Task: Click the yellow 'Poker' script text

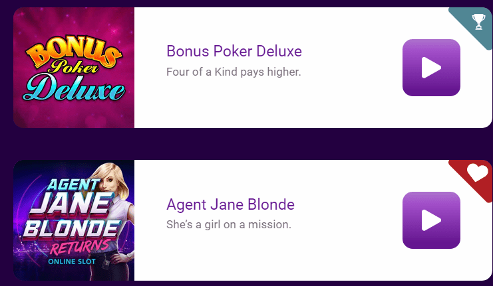Action: tap(75, 66)
